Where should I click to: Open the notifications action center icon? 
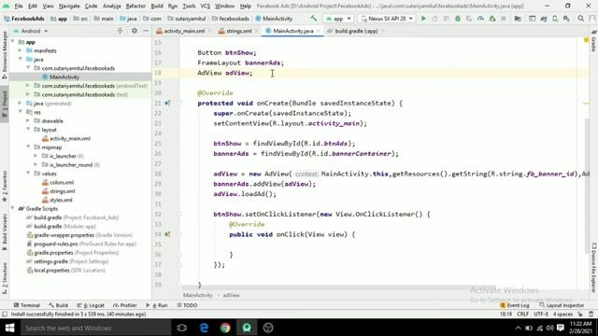coord(561,328)
